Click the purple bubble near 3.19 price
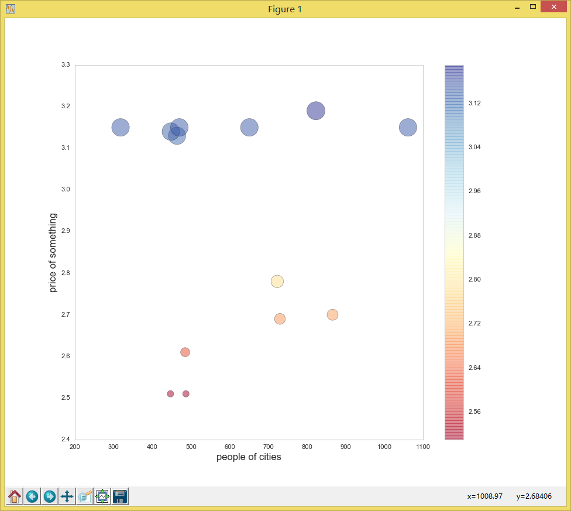The image size is (571, 511). (x=316, y=111)
